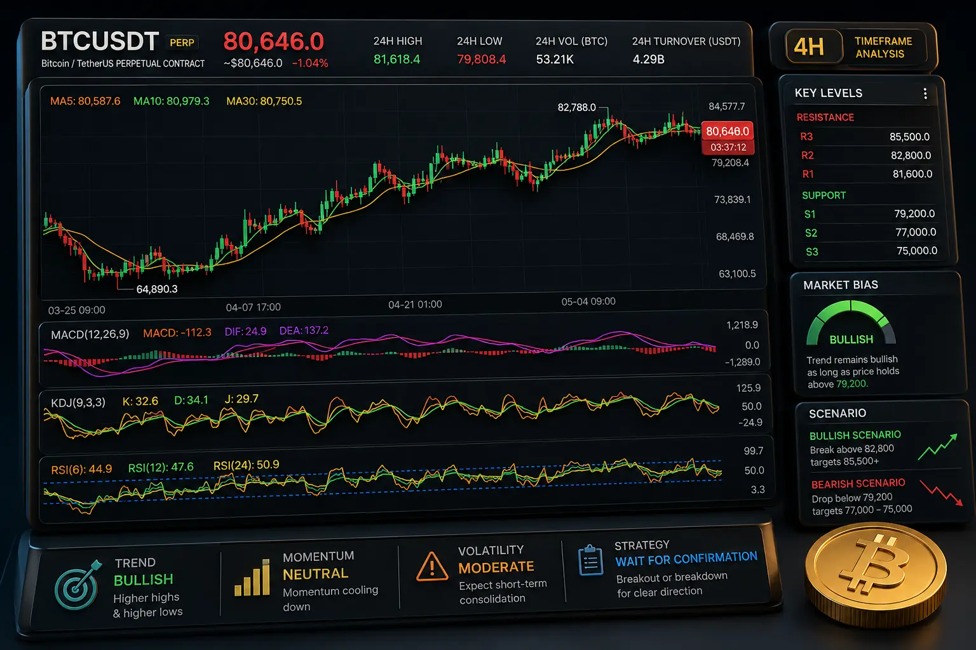Click the 24H Vol value 53.21K

pyautogui.click(x=555, y=60)
